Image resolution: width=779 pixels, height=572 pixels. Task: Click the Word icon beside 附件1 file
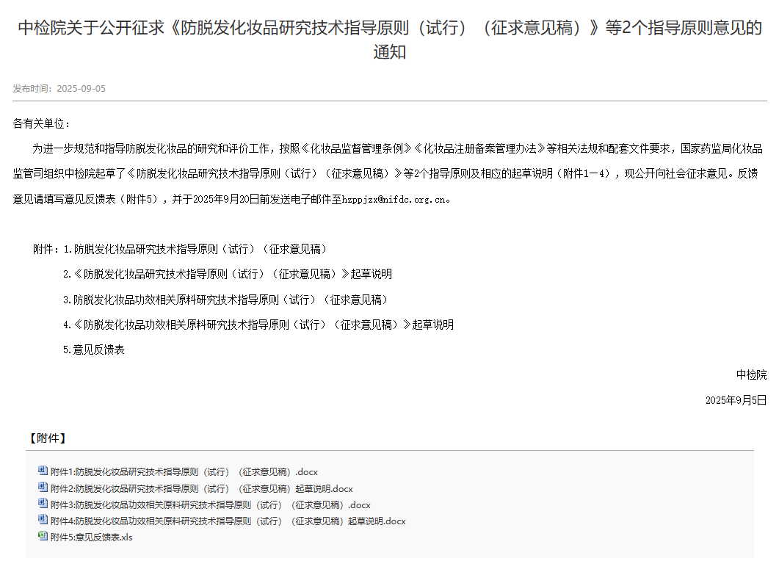coord(43,471)
